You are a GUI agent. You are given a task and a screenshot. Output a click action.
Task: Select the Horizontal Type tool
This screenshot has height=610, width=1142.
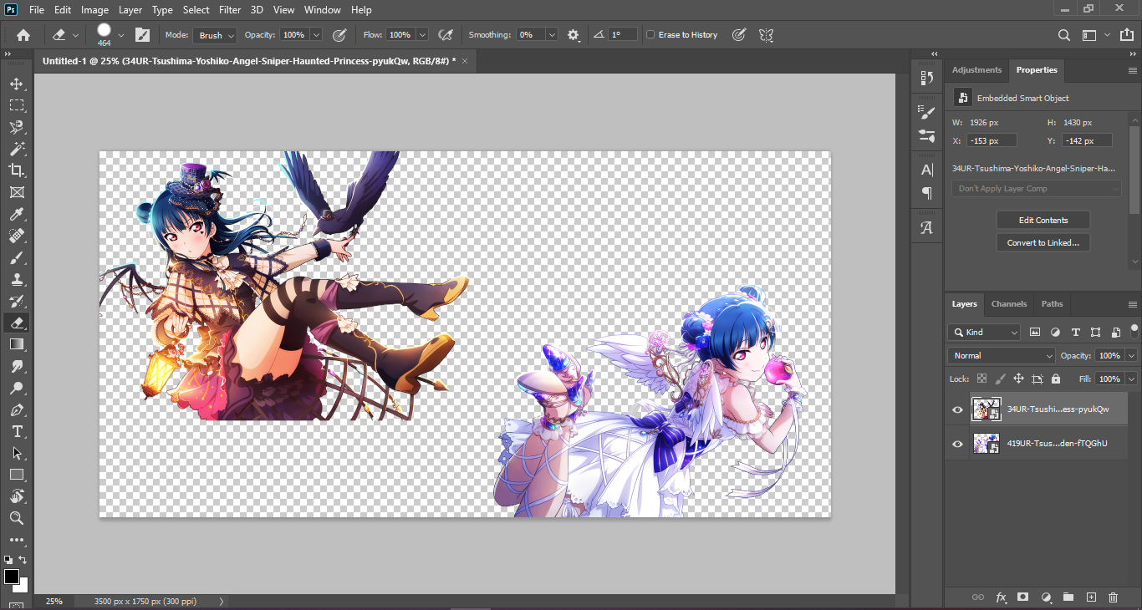click(16, 431)
